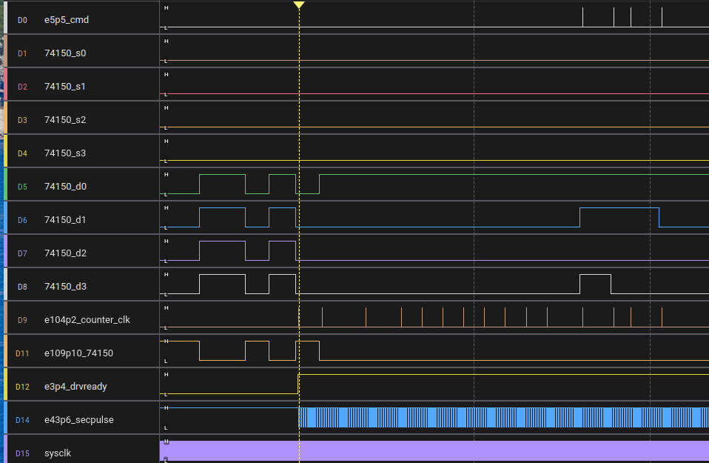
Task: Click the purple color bar of D7
Action: pyautogui.click(x=5, y=251)
